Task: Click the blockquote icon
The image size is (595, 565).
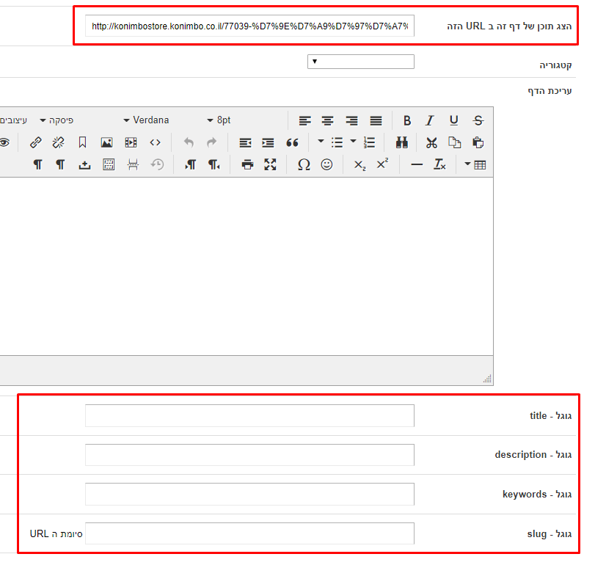Action: click(x=292, y=142)
